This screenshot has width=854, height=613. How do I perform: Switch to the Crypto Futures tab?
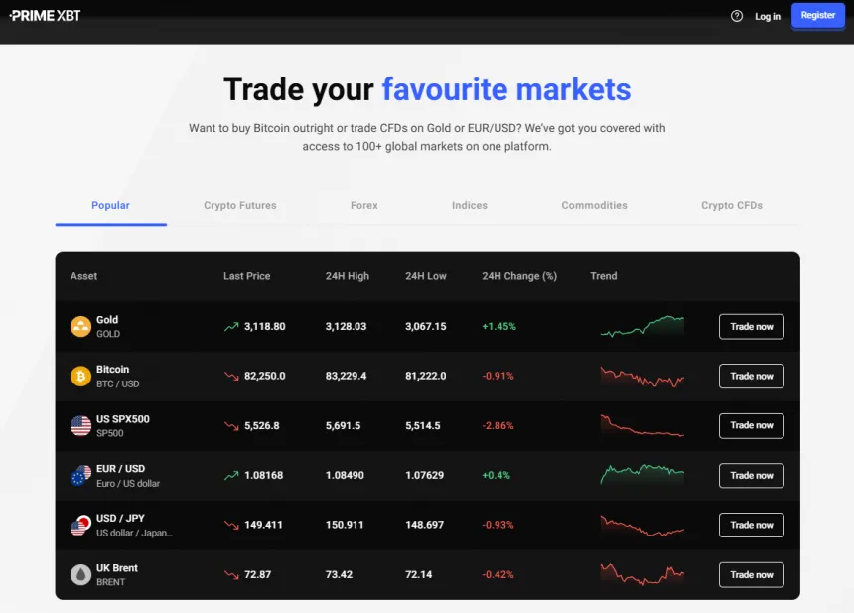240,206
